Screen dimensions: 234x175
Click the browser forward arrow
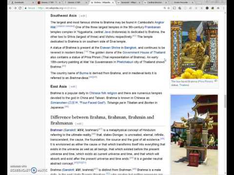[x=15, y=8]
